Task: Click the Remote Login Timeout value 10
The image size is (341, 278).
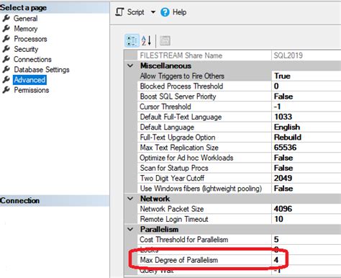Action: [278, 219]
